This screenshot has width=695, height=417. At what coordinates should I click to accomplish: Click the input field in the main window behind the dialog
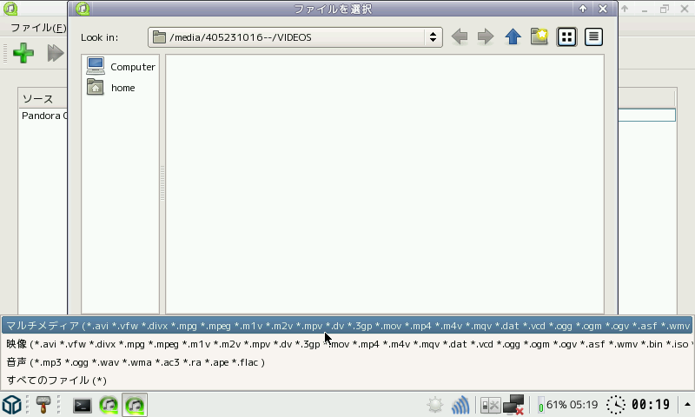[646, 116]
